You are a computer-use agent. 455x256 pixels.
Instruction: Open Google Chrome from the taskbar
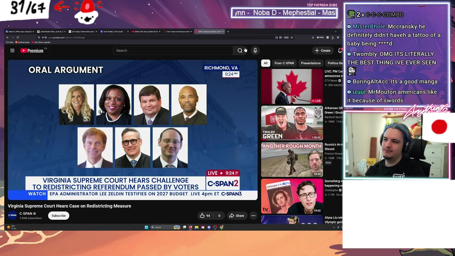[221, 227]
